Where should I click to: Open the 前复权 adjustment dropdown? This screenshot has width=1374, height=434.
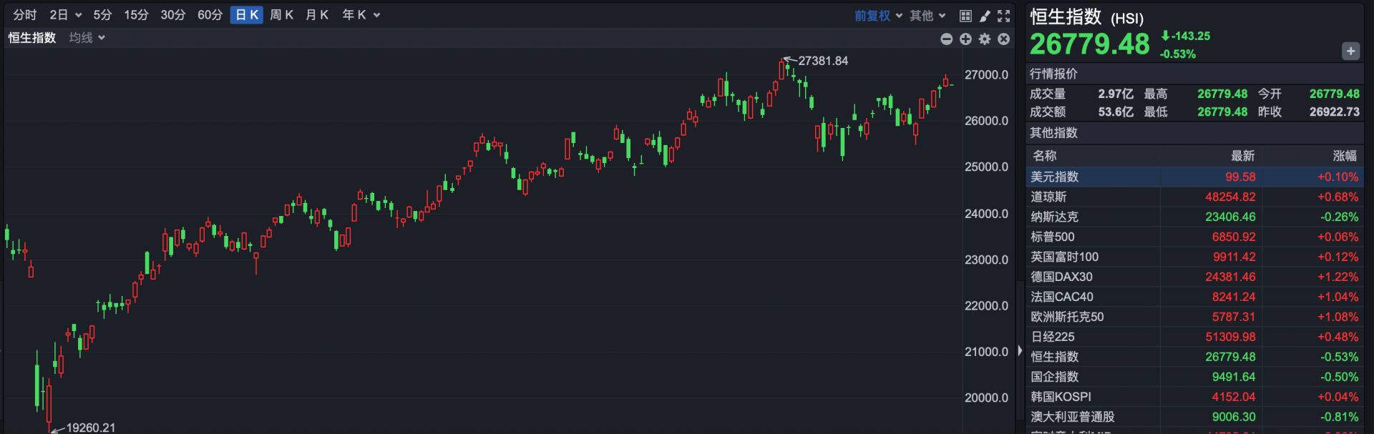click(878, 15)
